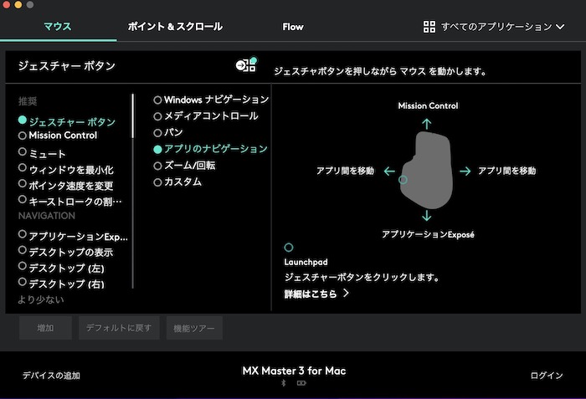Click デバイスの追加 link
Screen dimensions: 586x399
click(51, 376)
